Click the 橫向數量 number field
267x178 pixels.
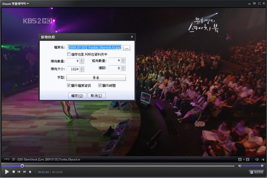[73, 61]
